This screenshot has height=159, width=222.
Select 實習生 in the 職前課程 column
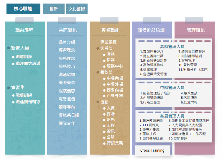tap(18, 87)
